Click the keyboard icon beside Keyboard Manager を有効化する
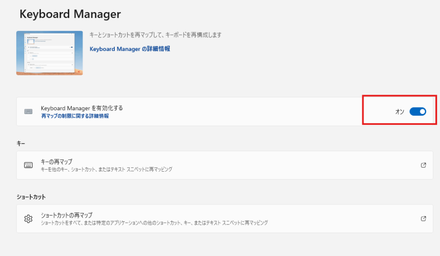This screenshot has width=440, height=256. (28, 111)
